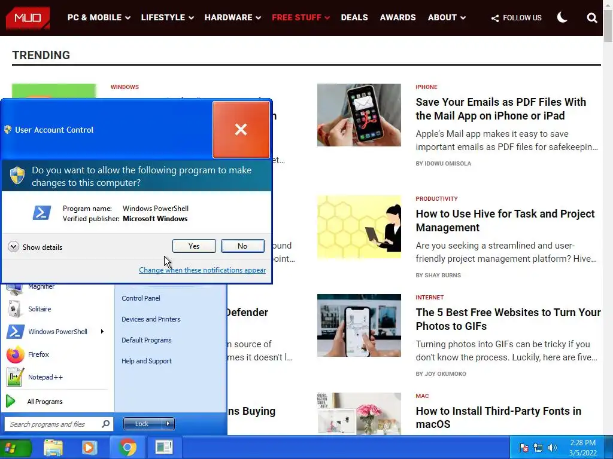Open Install Third-Party Fonts in macOS article
Screen dimensions: 613x459
499,417
